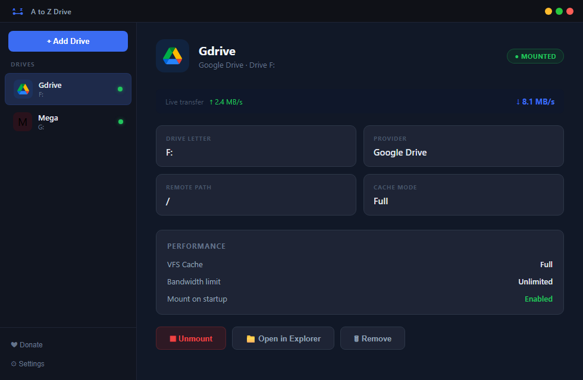Click the Cache Mode card showing Full
This screenshot has height=380, width=583.
(463, 195)
